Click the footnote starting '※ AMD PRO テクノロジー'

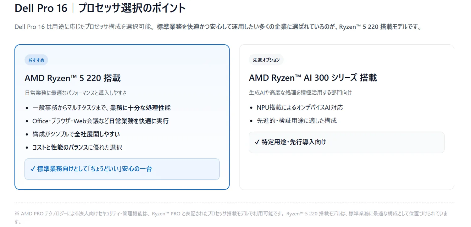pyautogui.click(x=231, y=218)
